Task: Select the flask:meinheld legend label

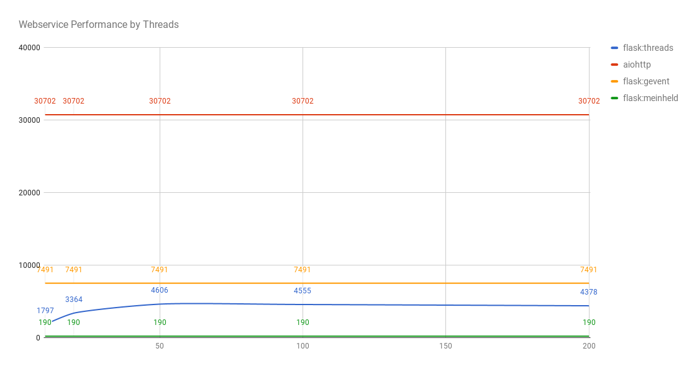Action: point(651,98)
